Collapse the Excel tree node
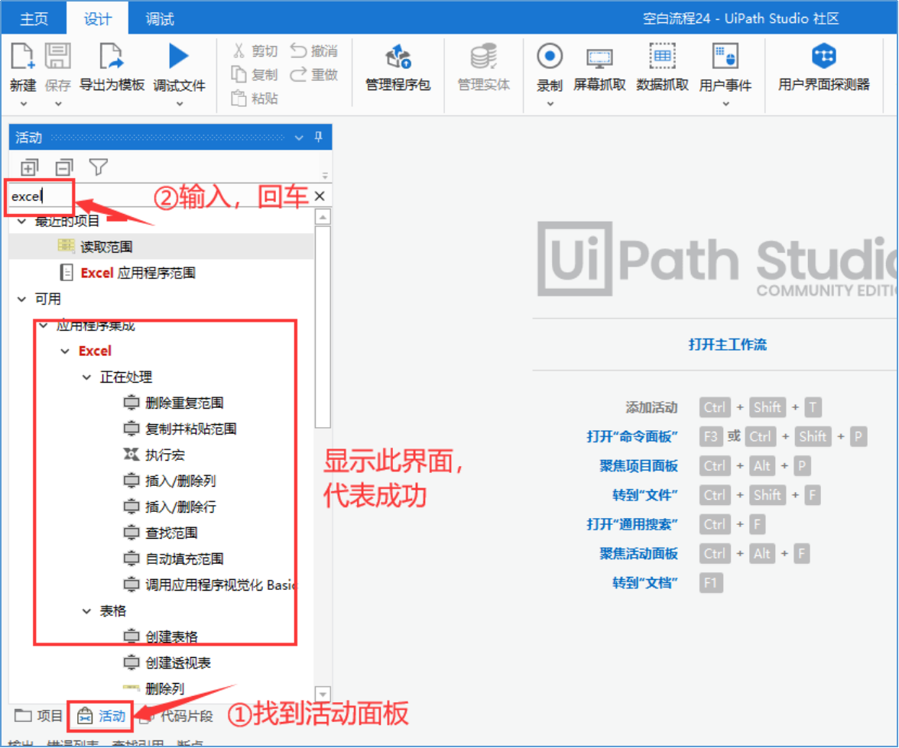The height and width of the screenshot is (748, 899). tap(65, 351)
